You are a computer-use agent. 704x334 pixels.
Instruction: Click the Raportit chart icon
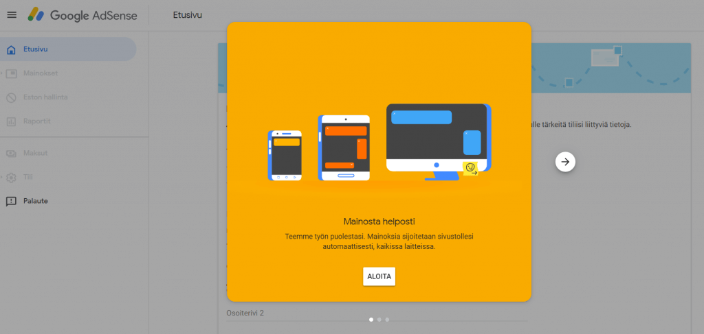[11, 121]
